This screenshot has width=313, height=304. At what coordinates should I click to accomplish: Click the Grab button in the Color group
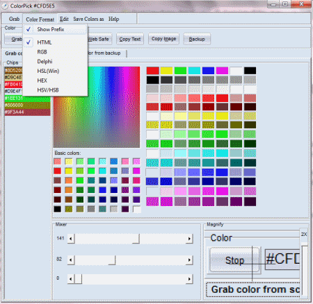point(14,39)
